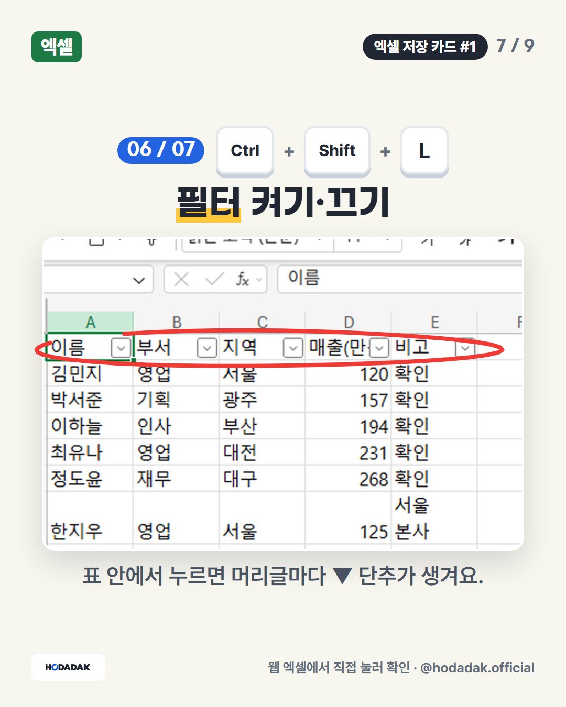Select 확인 cell in 정도윤 row
Image resolution: width=566 pixels, height=707 pixels.
point(434,478)
